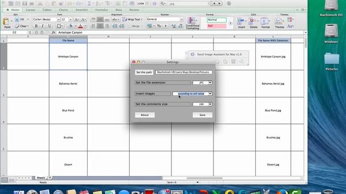Click the font color red A icon

(81, 26)
